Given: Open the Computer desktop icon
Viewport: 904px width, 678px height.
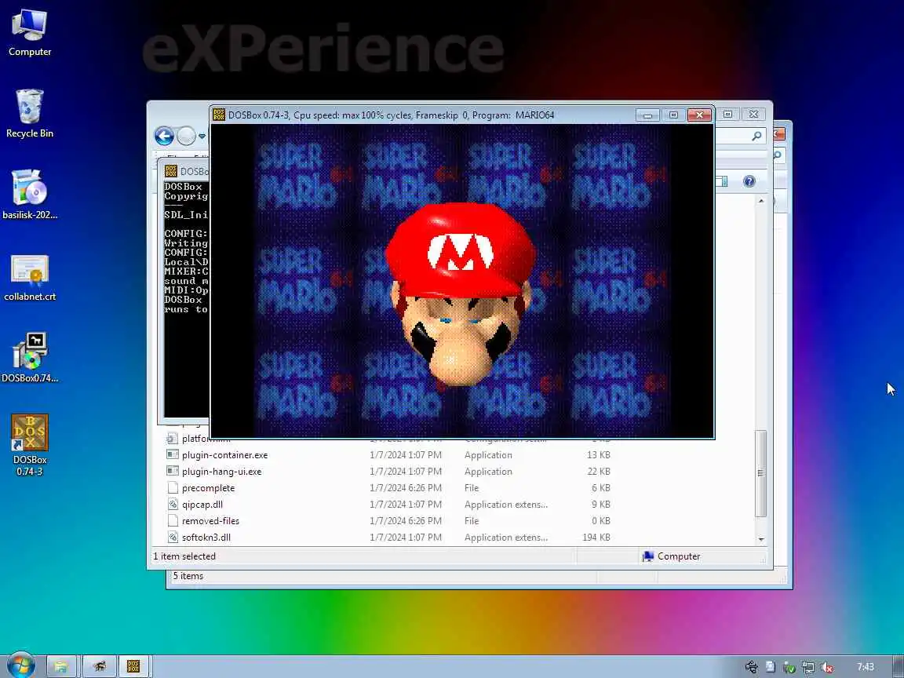Looking at the screenshot, I should 29,33.
